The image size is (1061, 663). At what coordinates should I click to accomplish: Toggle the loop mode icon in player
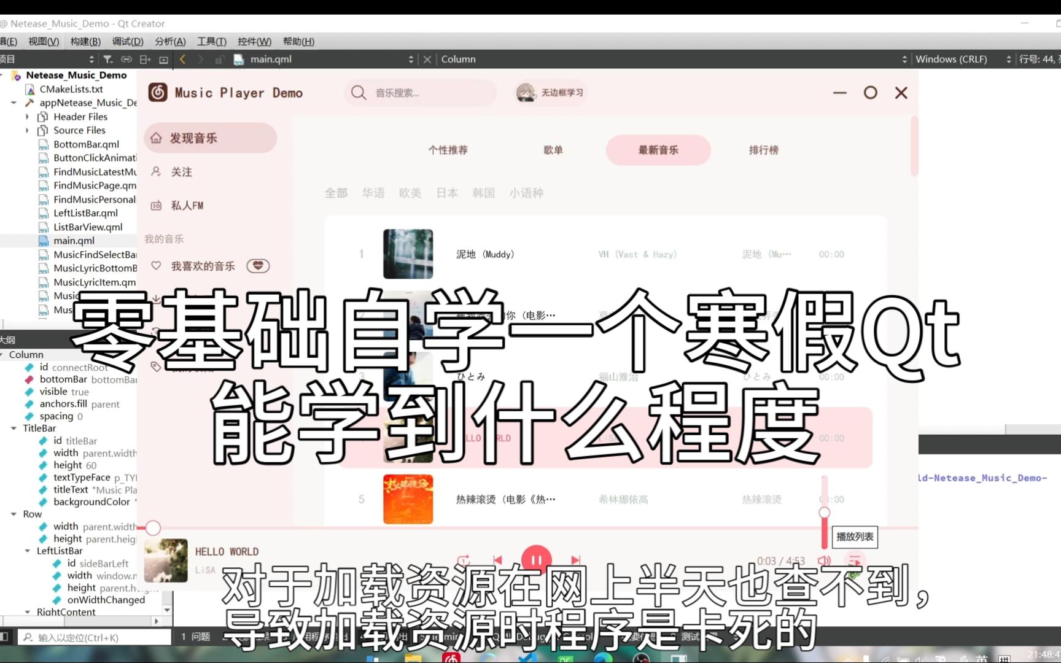coord(464,560)
